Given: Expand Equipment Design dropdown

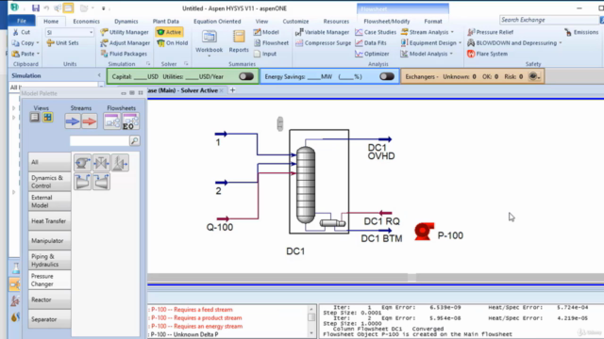Looking at the screenshot, I should [460, 43].
